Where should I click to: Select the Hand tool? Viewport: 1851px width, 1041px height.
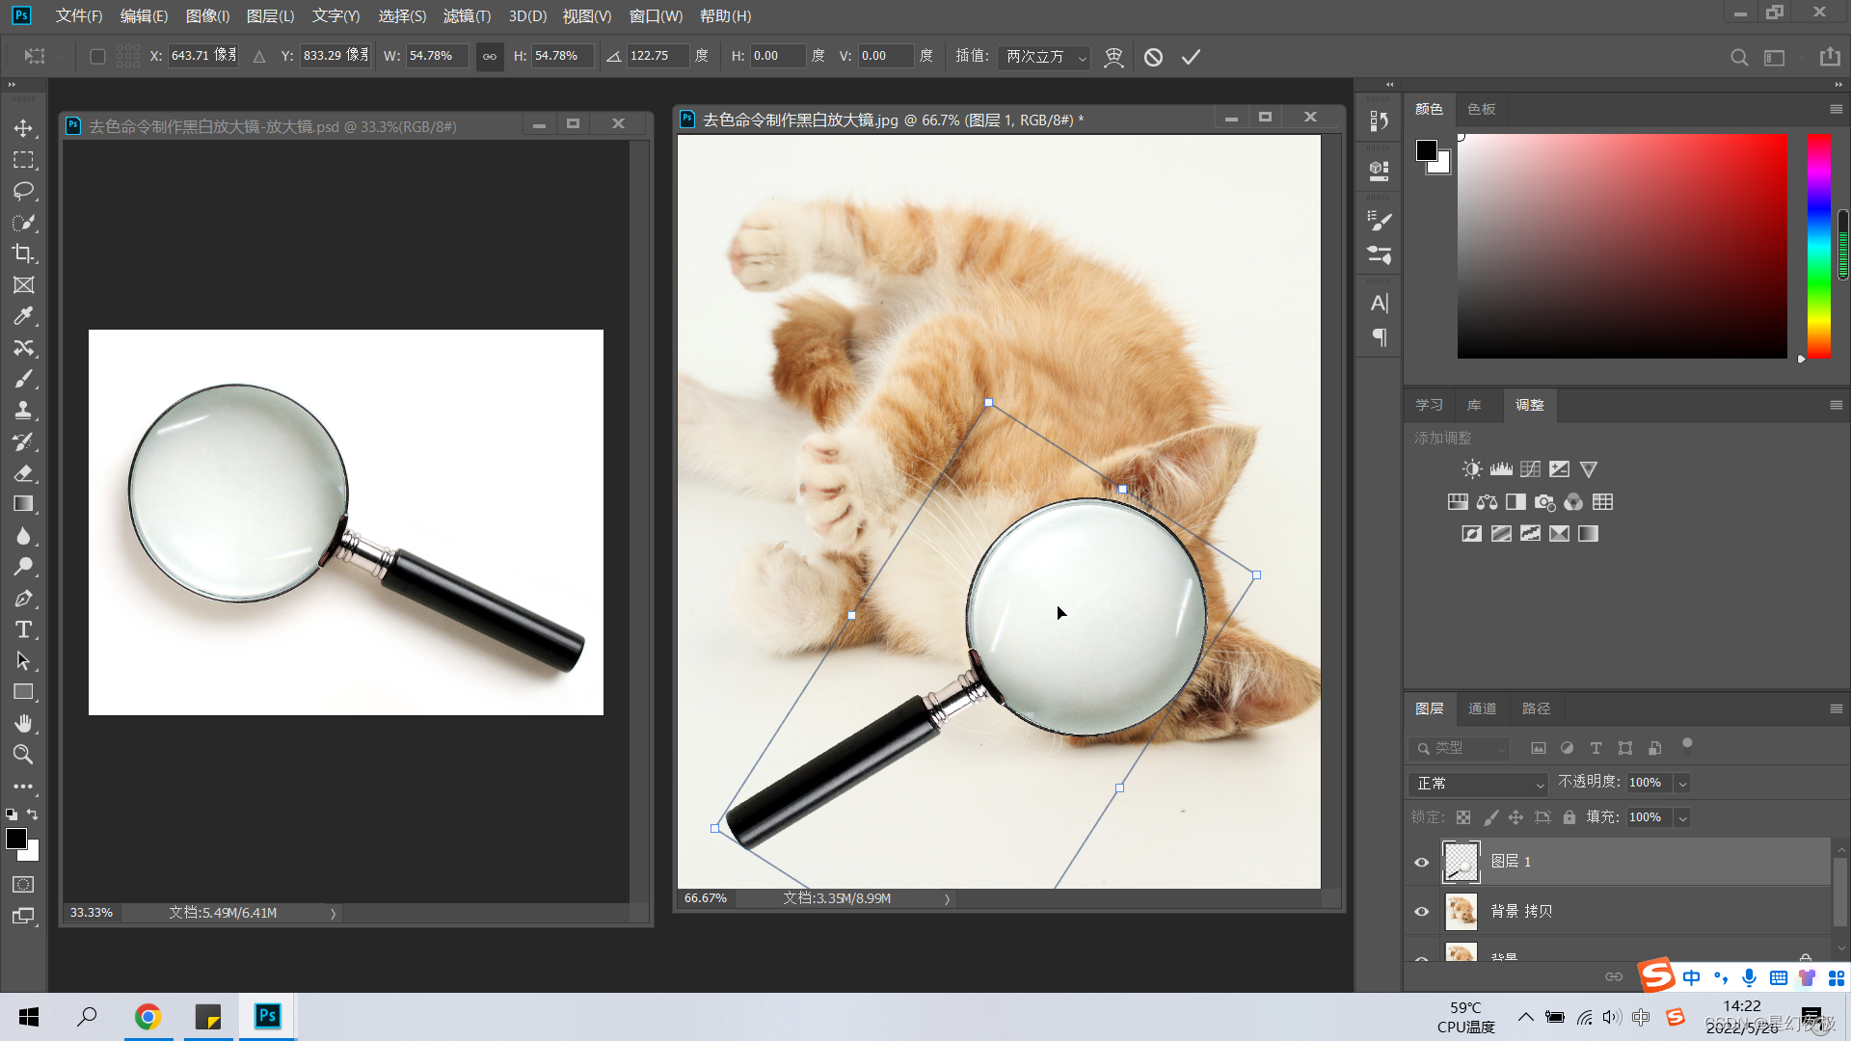pos(23,723)
